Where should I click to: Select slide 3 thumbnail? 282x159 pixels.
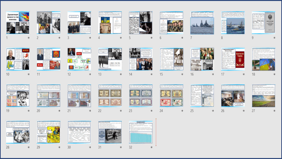point(79,23)
